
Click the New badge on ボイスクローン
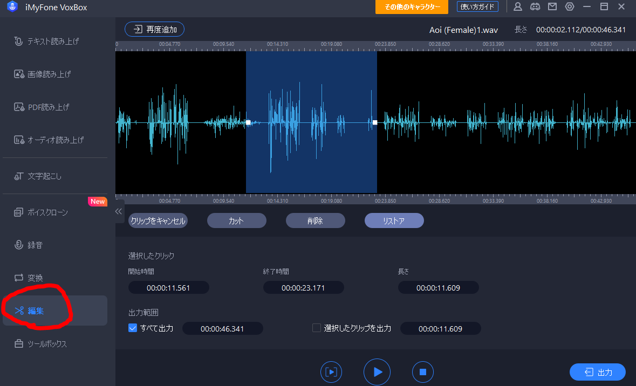98,202
